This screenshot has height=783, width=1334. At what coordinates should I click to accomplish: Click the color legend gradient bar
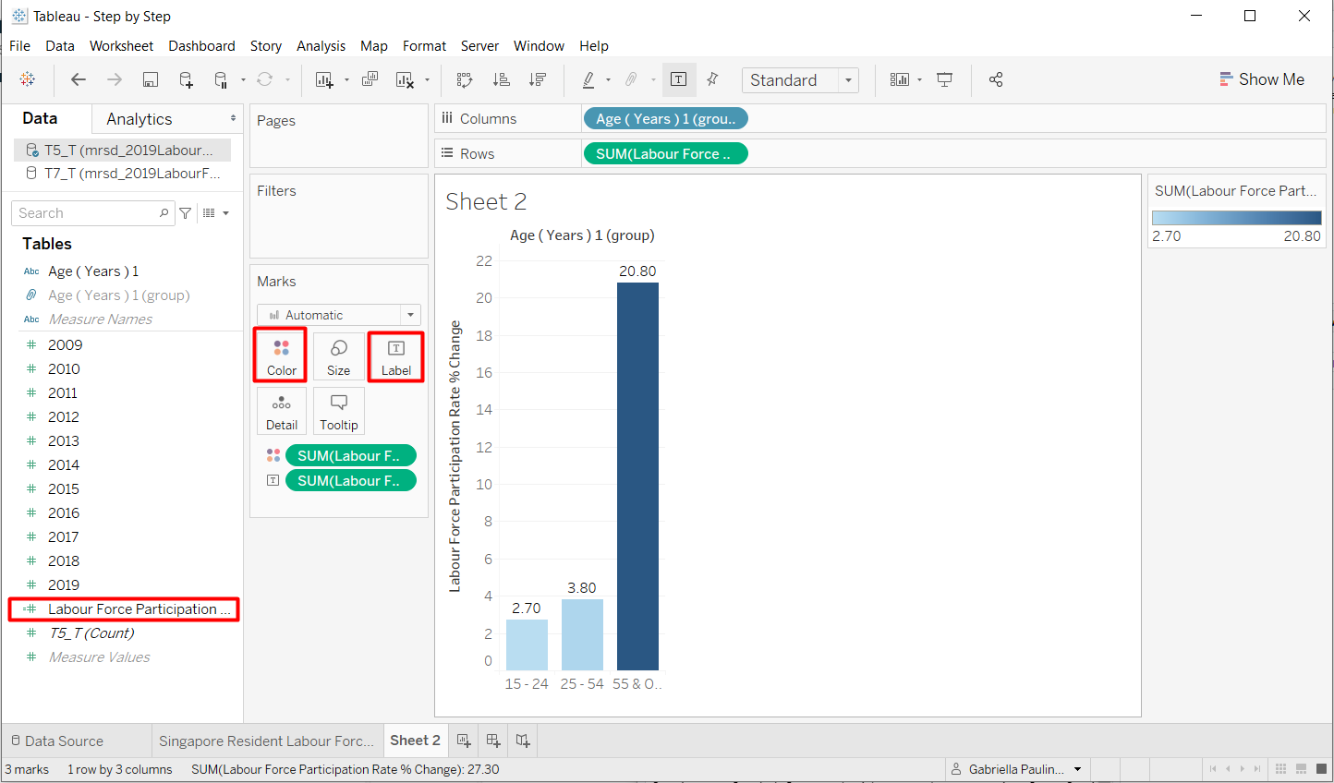(1236, 218)
